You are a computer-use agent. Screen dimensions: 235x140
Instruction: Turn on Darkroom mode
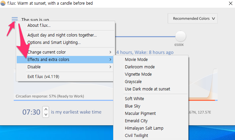pyautogui.click(x=151, y=67)
